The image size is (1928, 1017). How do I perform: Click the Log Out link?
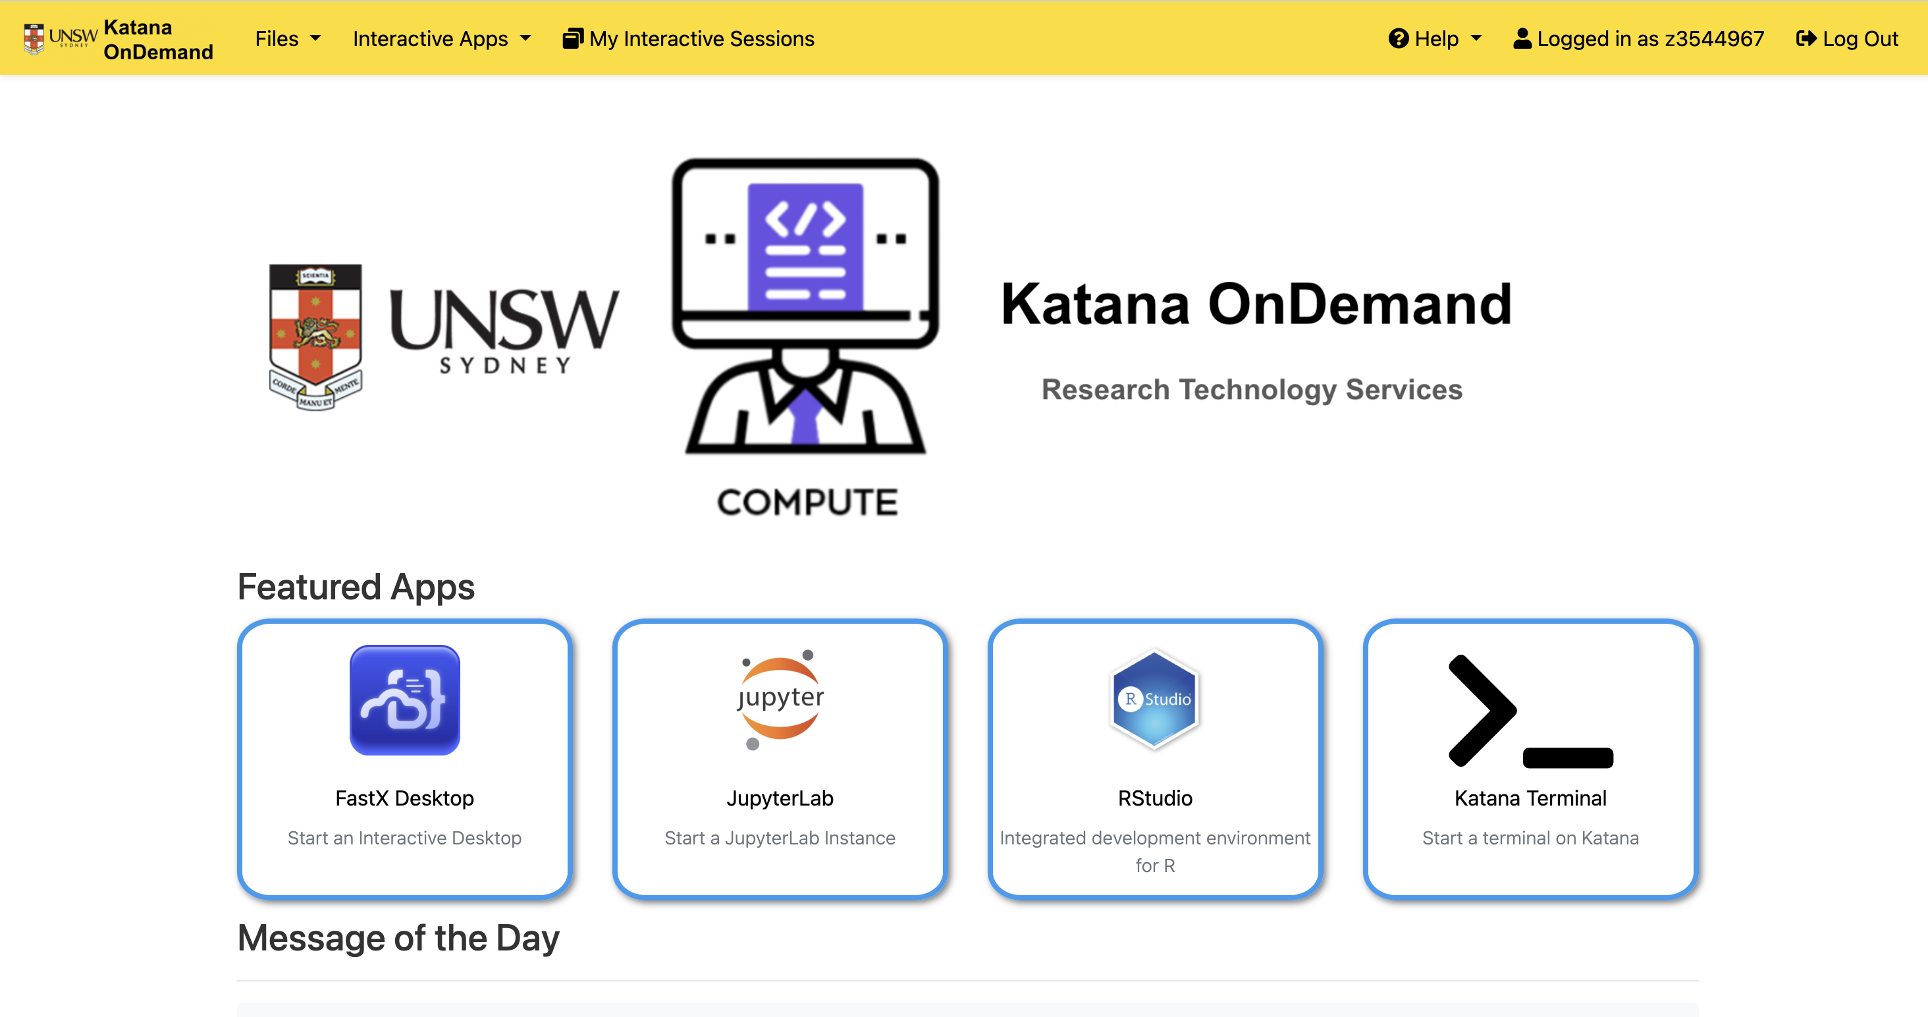1846,38
